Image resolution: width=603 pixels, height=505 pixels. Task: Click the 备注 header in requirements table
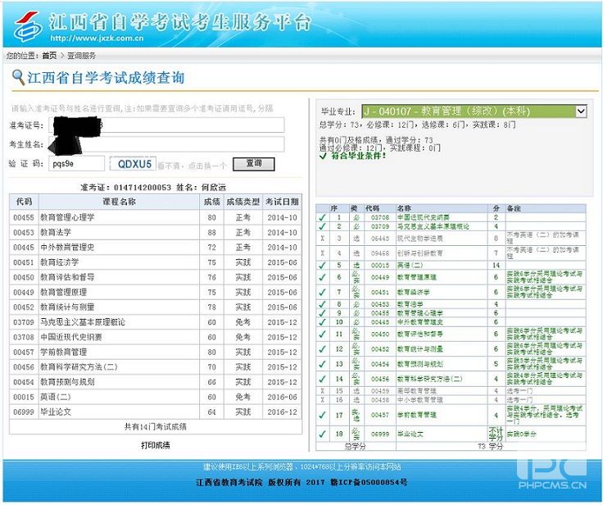(x=514, y=208)
